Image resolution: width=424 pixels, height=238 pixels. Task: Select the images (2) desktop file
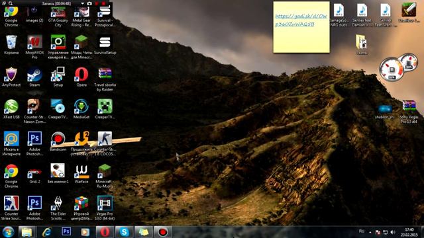click(34, 15)
